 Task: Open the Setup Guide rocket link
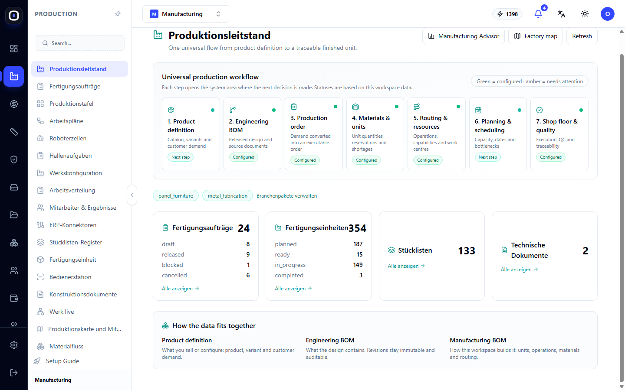click(57, 361)
